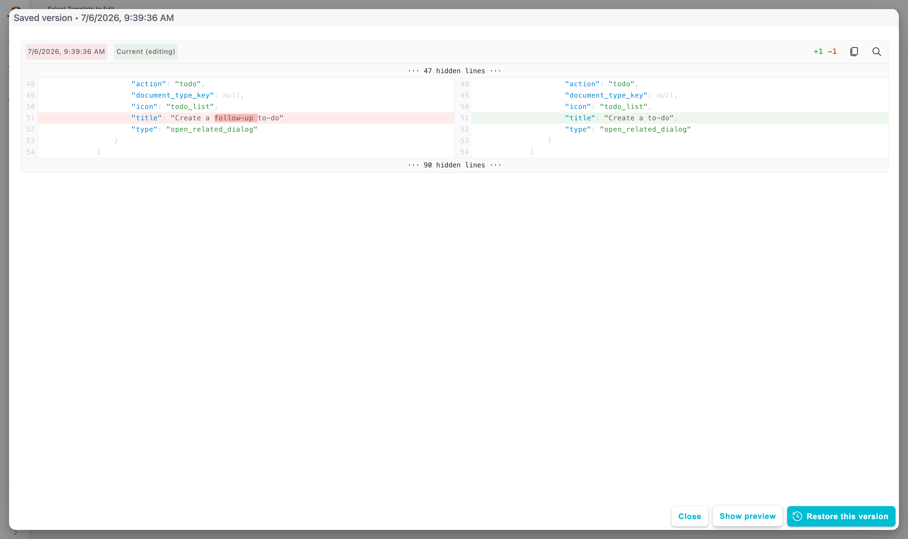Click line number 51 on right pane
908x539 pixels.
464,118
